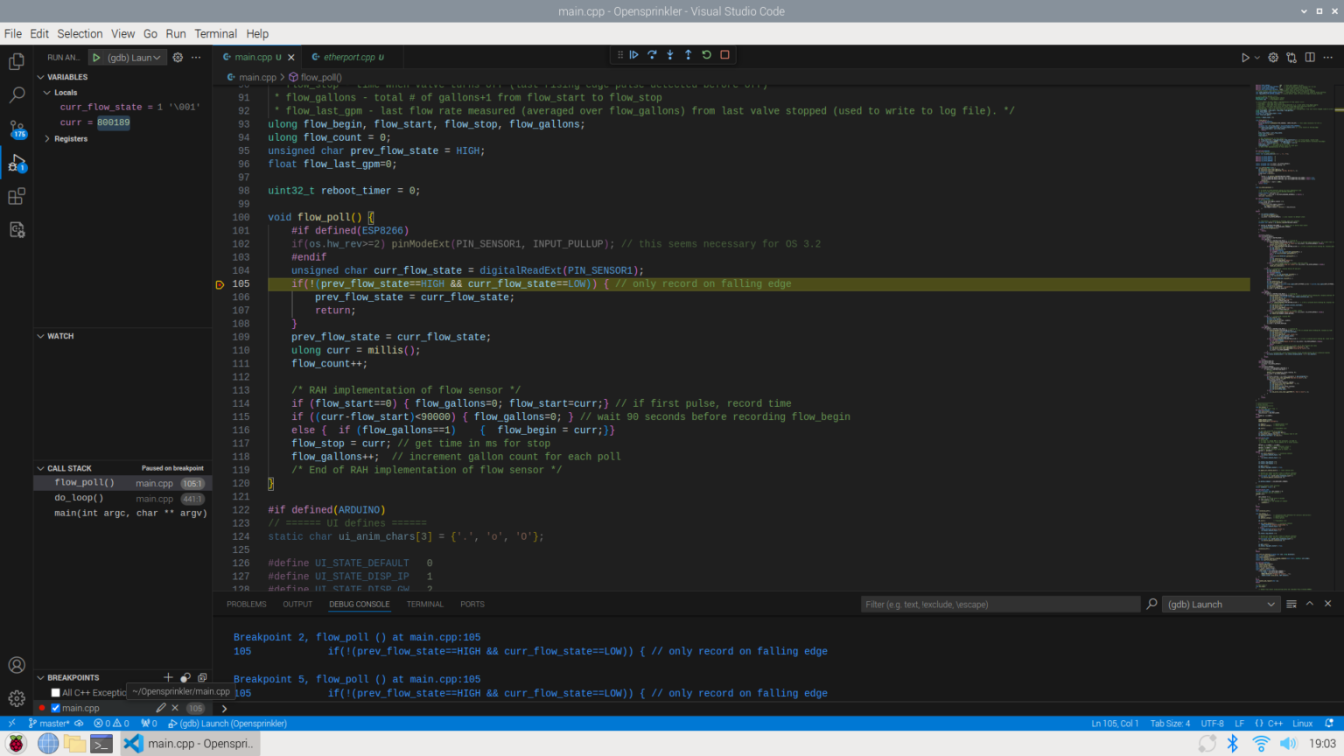Collapse the Locals tree node
1344x756 pixels.
point(59,93)
